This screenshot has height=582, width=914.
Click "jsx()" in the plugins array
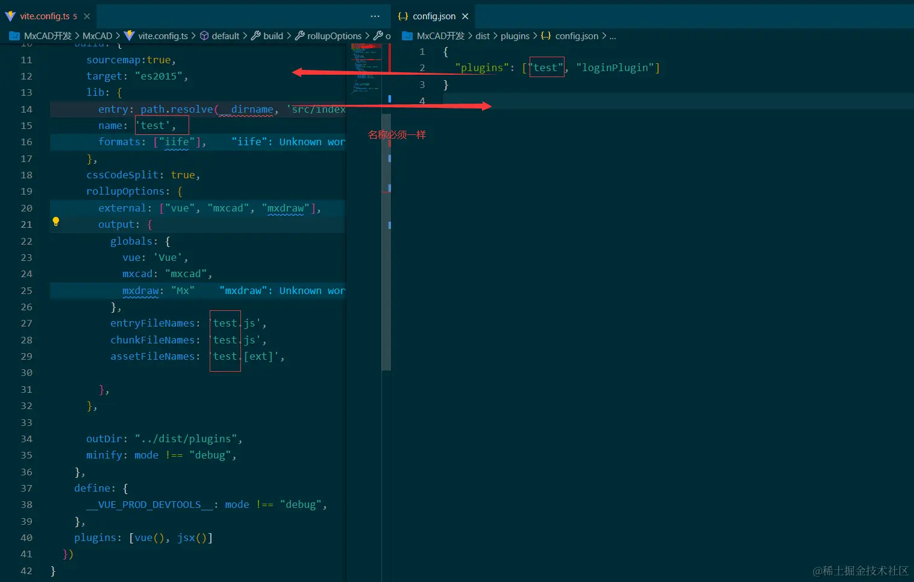coord(192,537)
